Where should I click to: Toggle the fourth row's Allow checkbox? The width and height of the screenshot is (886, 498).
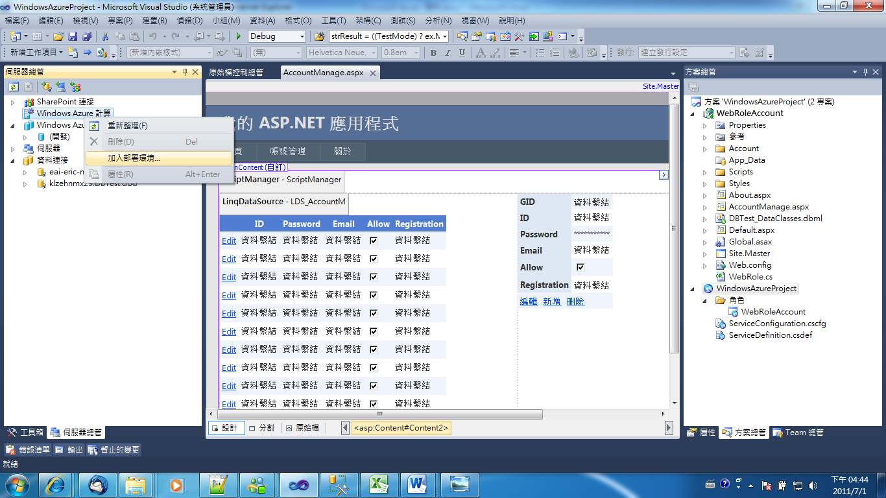tap(374, 294)
